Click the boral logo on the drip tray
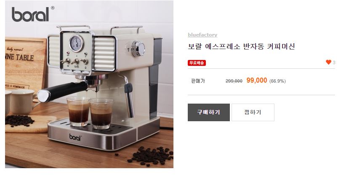This screenshot has height=177, width=341. [75, 137]
